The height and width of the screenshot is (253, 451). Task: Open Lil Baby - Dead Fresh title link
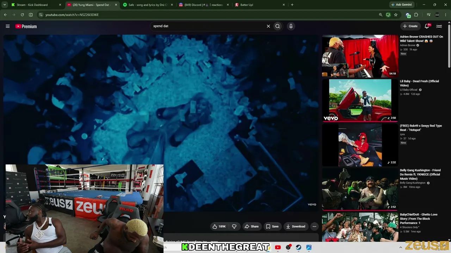point(419,83)
